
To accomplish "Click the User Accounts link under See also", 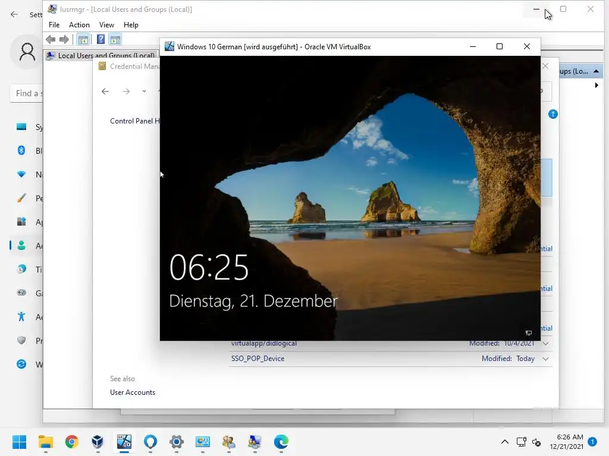I will pos(133,392).
